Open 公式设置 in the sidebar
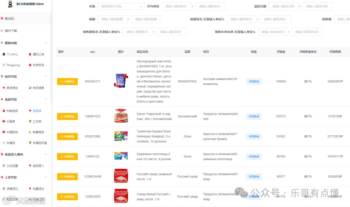Viewport: 350px width, 207px height. click(x=12, y=166)
